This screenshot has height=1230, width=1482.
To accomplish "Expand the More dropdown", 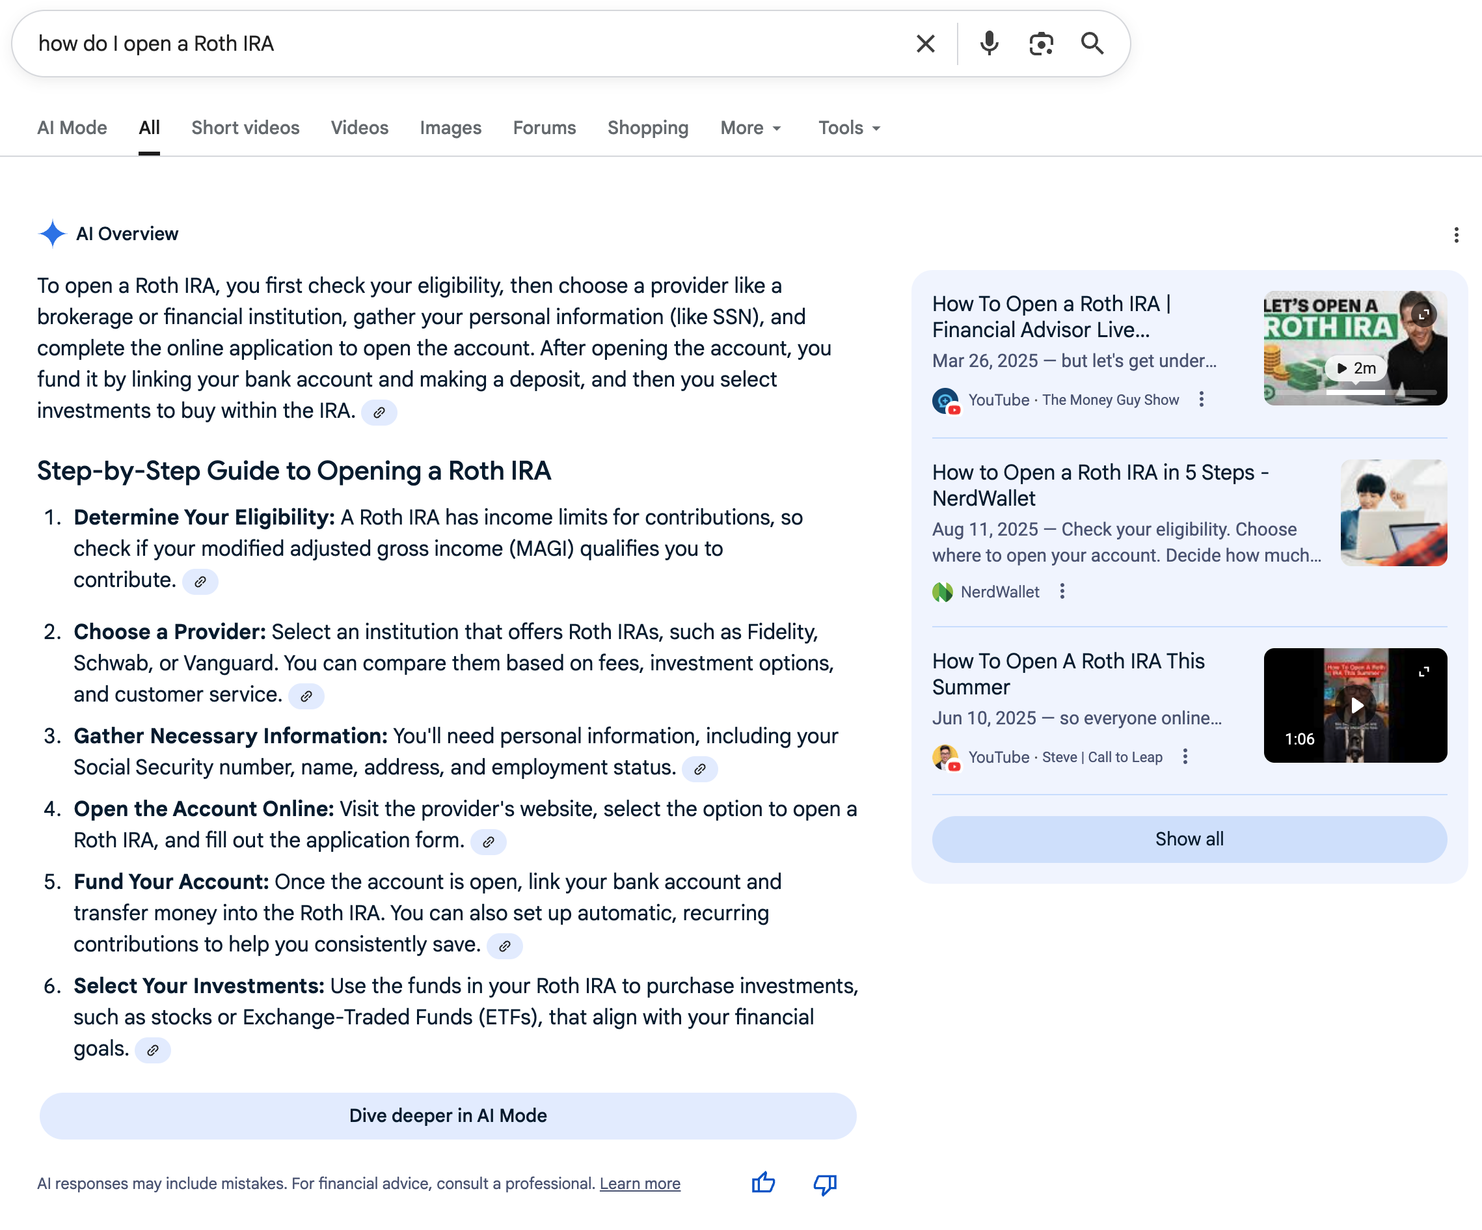I will [x=751, y=128].
